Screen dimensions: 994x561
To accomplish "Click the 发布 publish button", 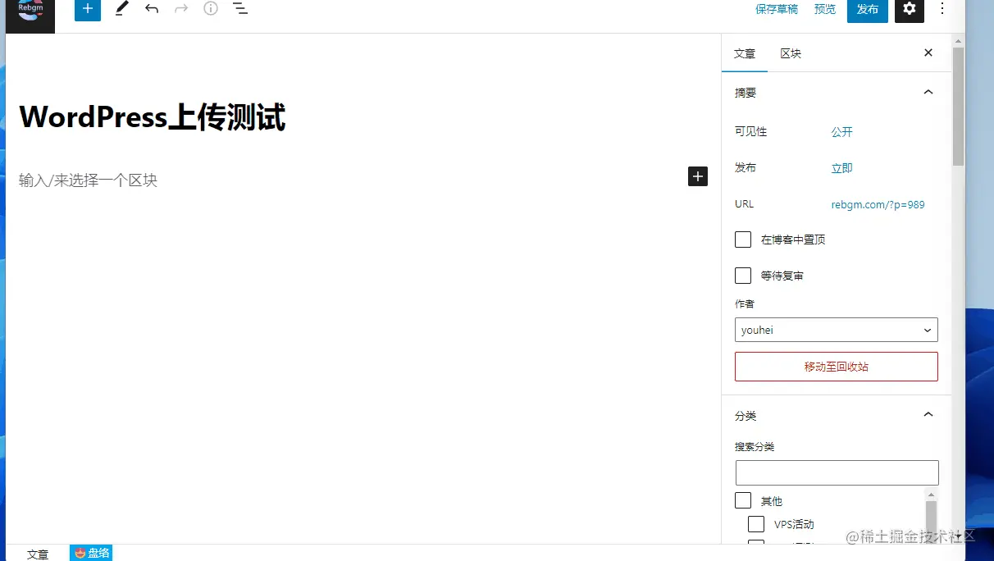I will (x=867, y=9).
